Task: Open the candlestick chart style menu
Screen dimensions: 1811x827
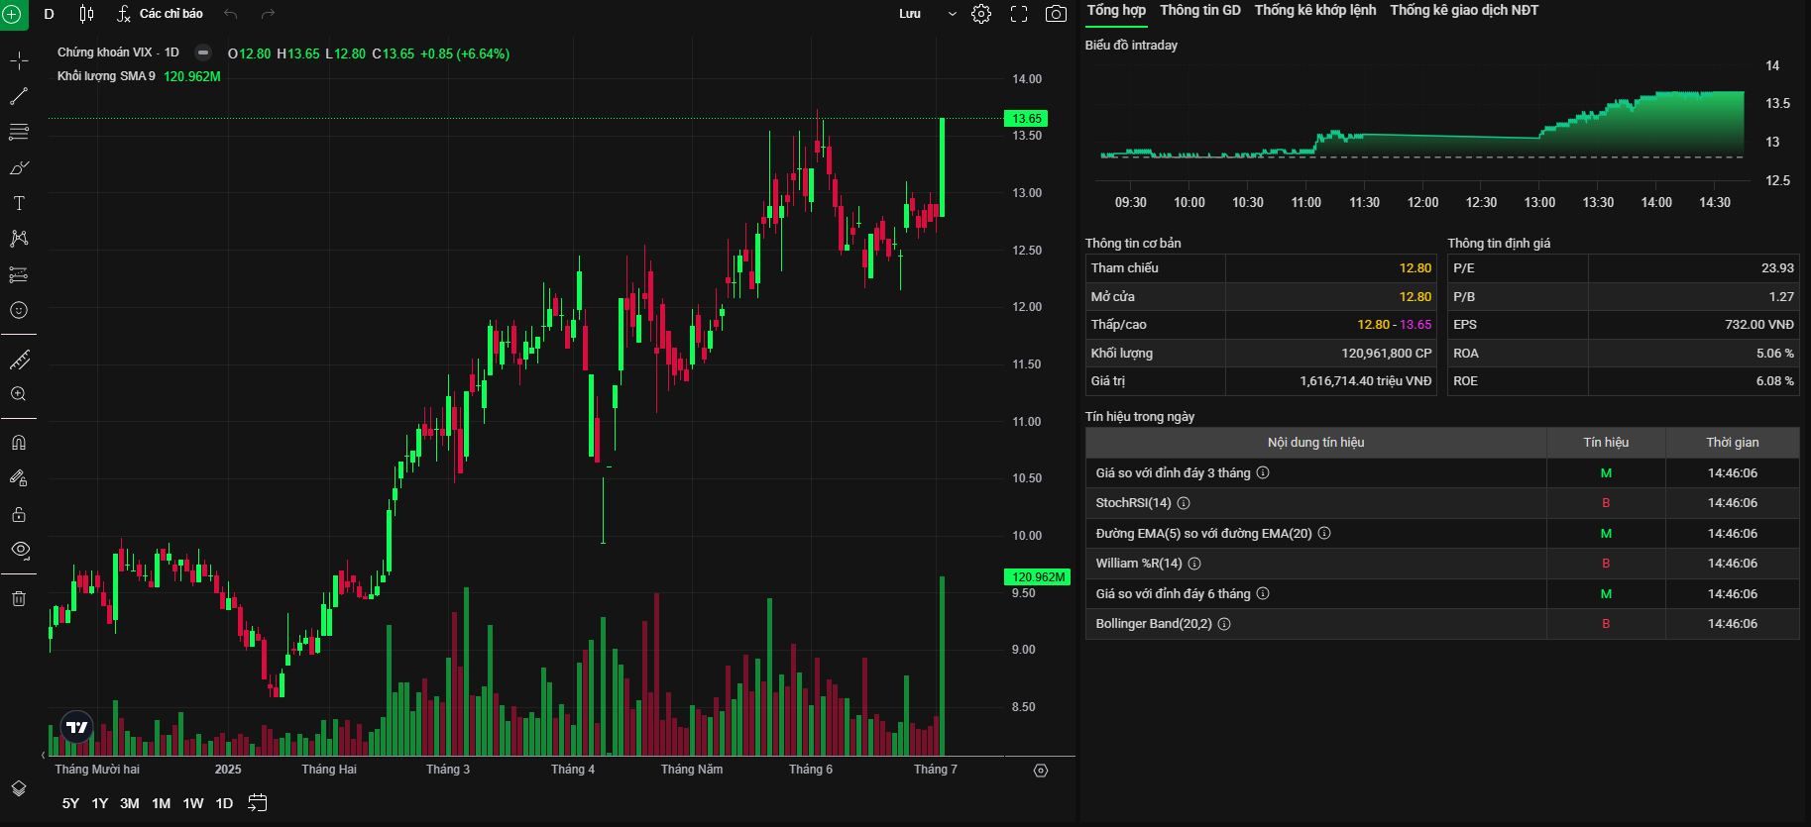Action: pos(86,14)
